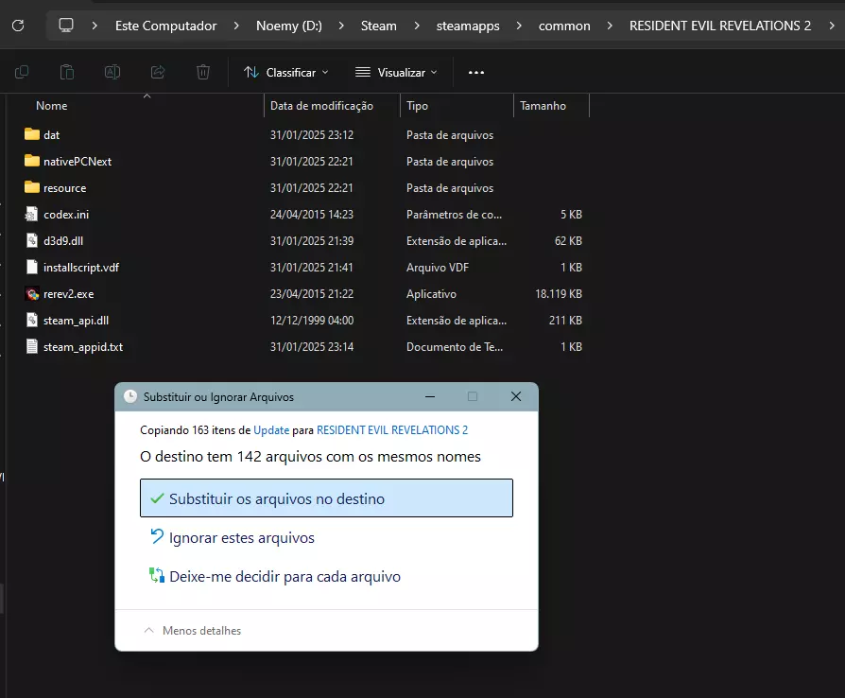Navigate to steamapps breadcrumb

468,26
